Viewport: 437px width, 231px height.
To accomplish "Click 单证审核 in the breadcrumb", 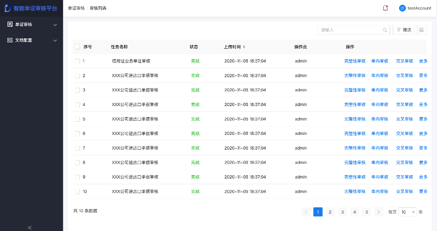I will 76,8.
